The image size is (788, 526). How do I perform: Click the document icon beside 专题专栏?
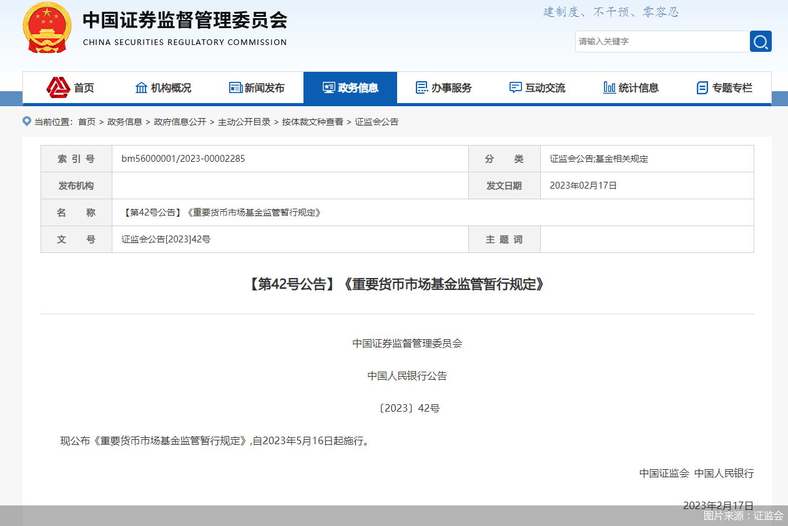(702, 88)
